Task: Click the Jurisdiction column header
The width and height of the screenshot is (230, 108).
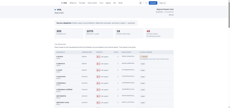Action: point(87,52)
